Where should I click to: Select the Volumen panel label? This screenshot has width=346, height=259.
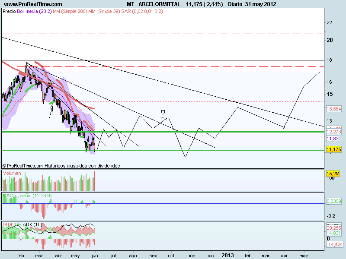(12, 174)
